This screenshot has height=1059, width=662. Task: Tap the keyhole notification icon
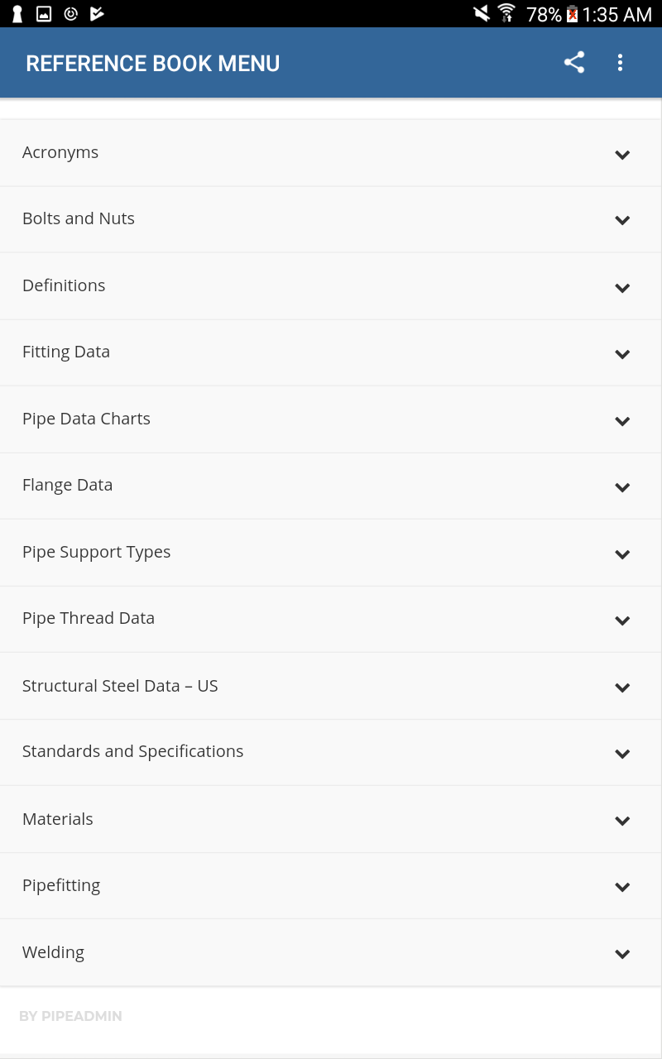coord(17,13)
